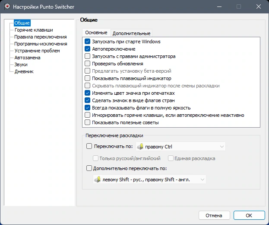Select Программы-исключения in the tree

point(41,44)
